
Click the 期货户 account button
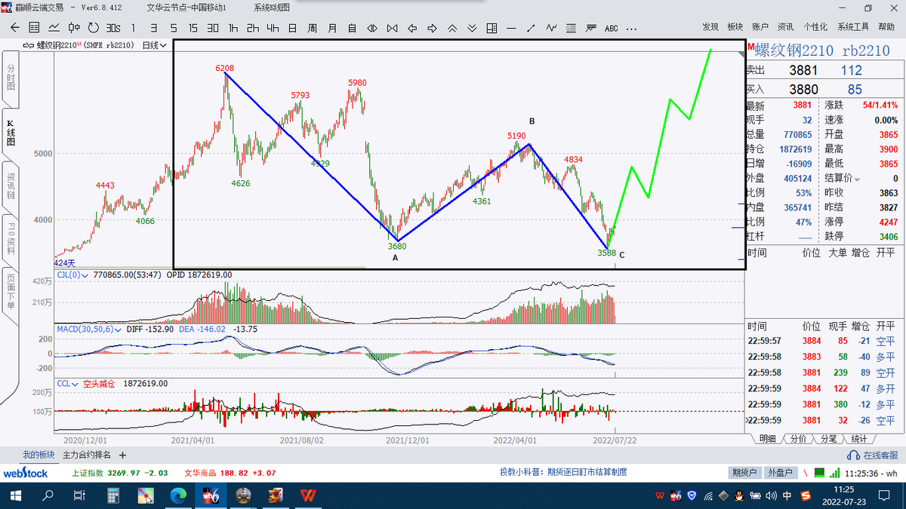(x=744, y=473)
